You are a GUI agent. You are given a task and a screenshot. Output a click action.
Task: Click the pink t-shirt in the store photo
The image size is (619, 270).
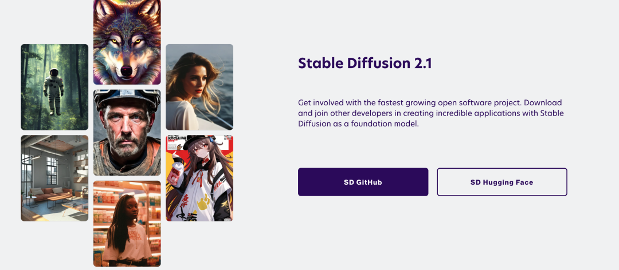pos(127,241)
